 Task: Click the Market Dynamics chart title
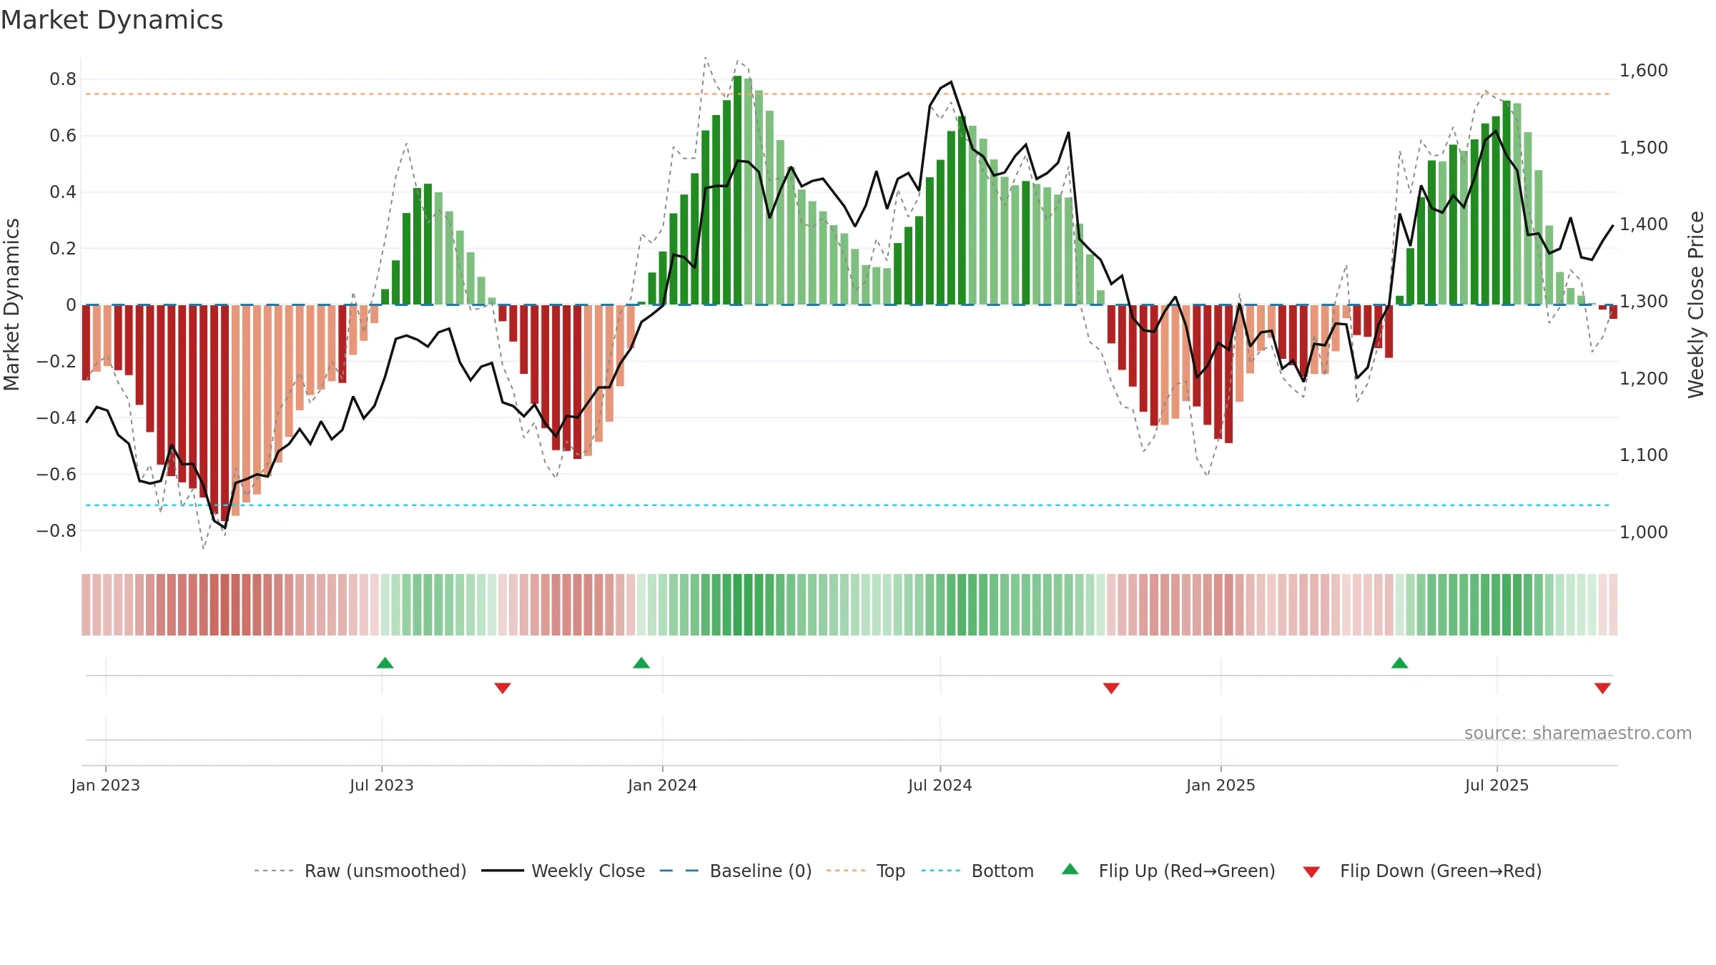(112, 20)
